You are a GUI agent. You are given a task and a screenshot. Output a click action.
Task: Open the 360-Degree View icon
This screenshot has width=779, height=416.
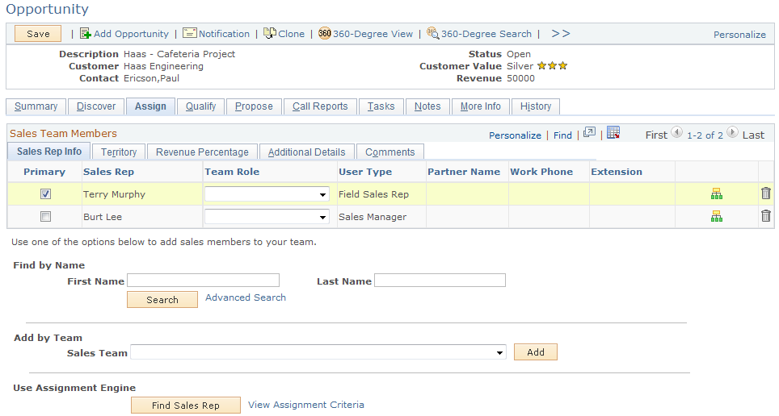coord(324,33)
